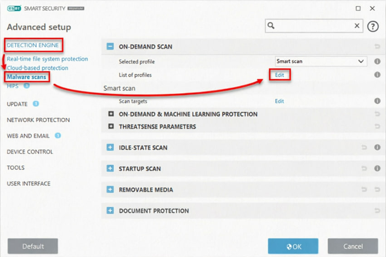Clear the search field with X
This screenshot has width=386, height=257.
pos(357,25)
